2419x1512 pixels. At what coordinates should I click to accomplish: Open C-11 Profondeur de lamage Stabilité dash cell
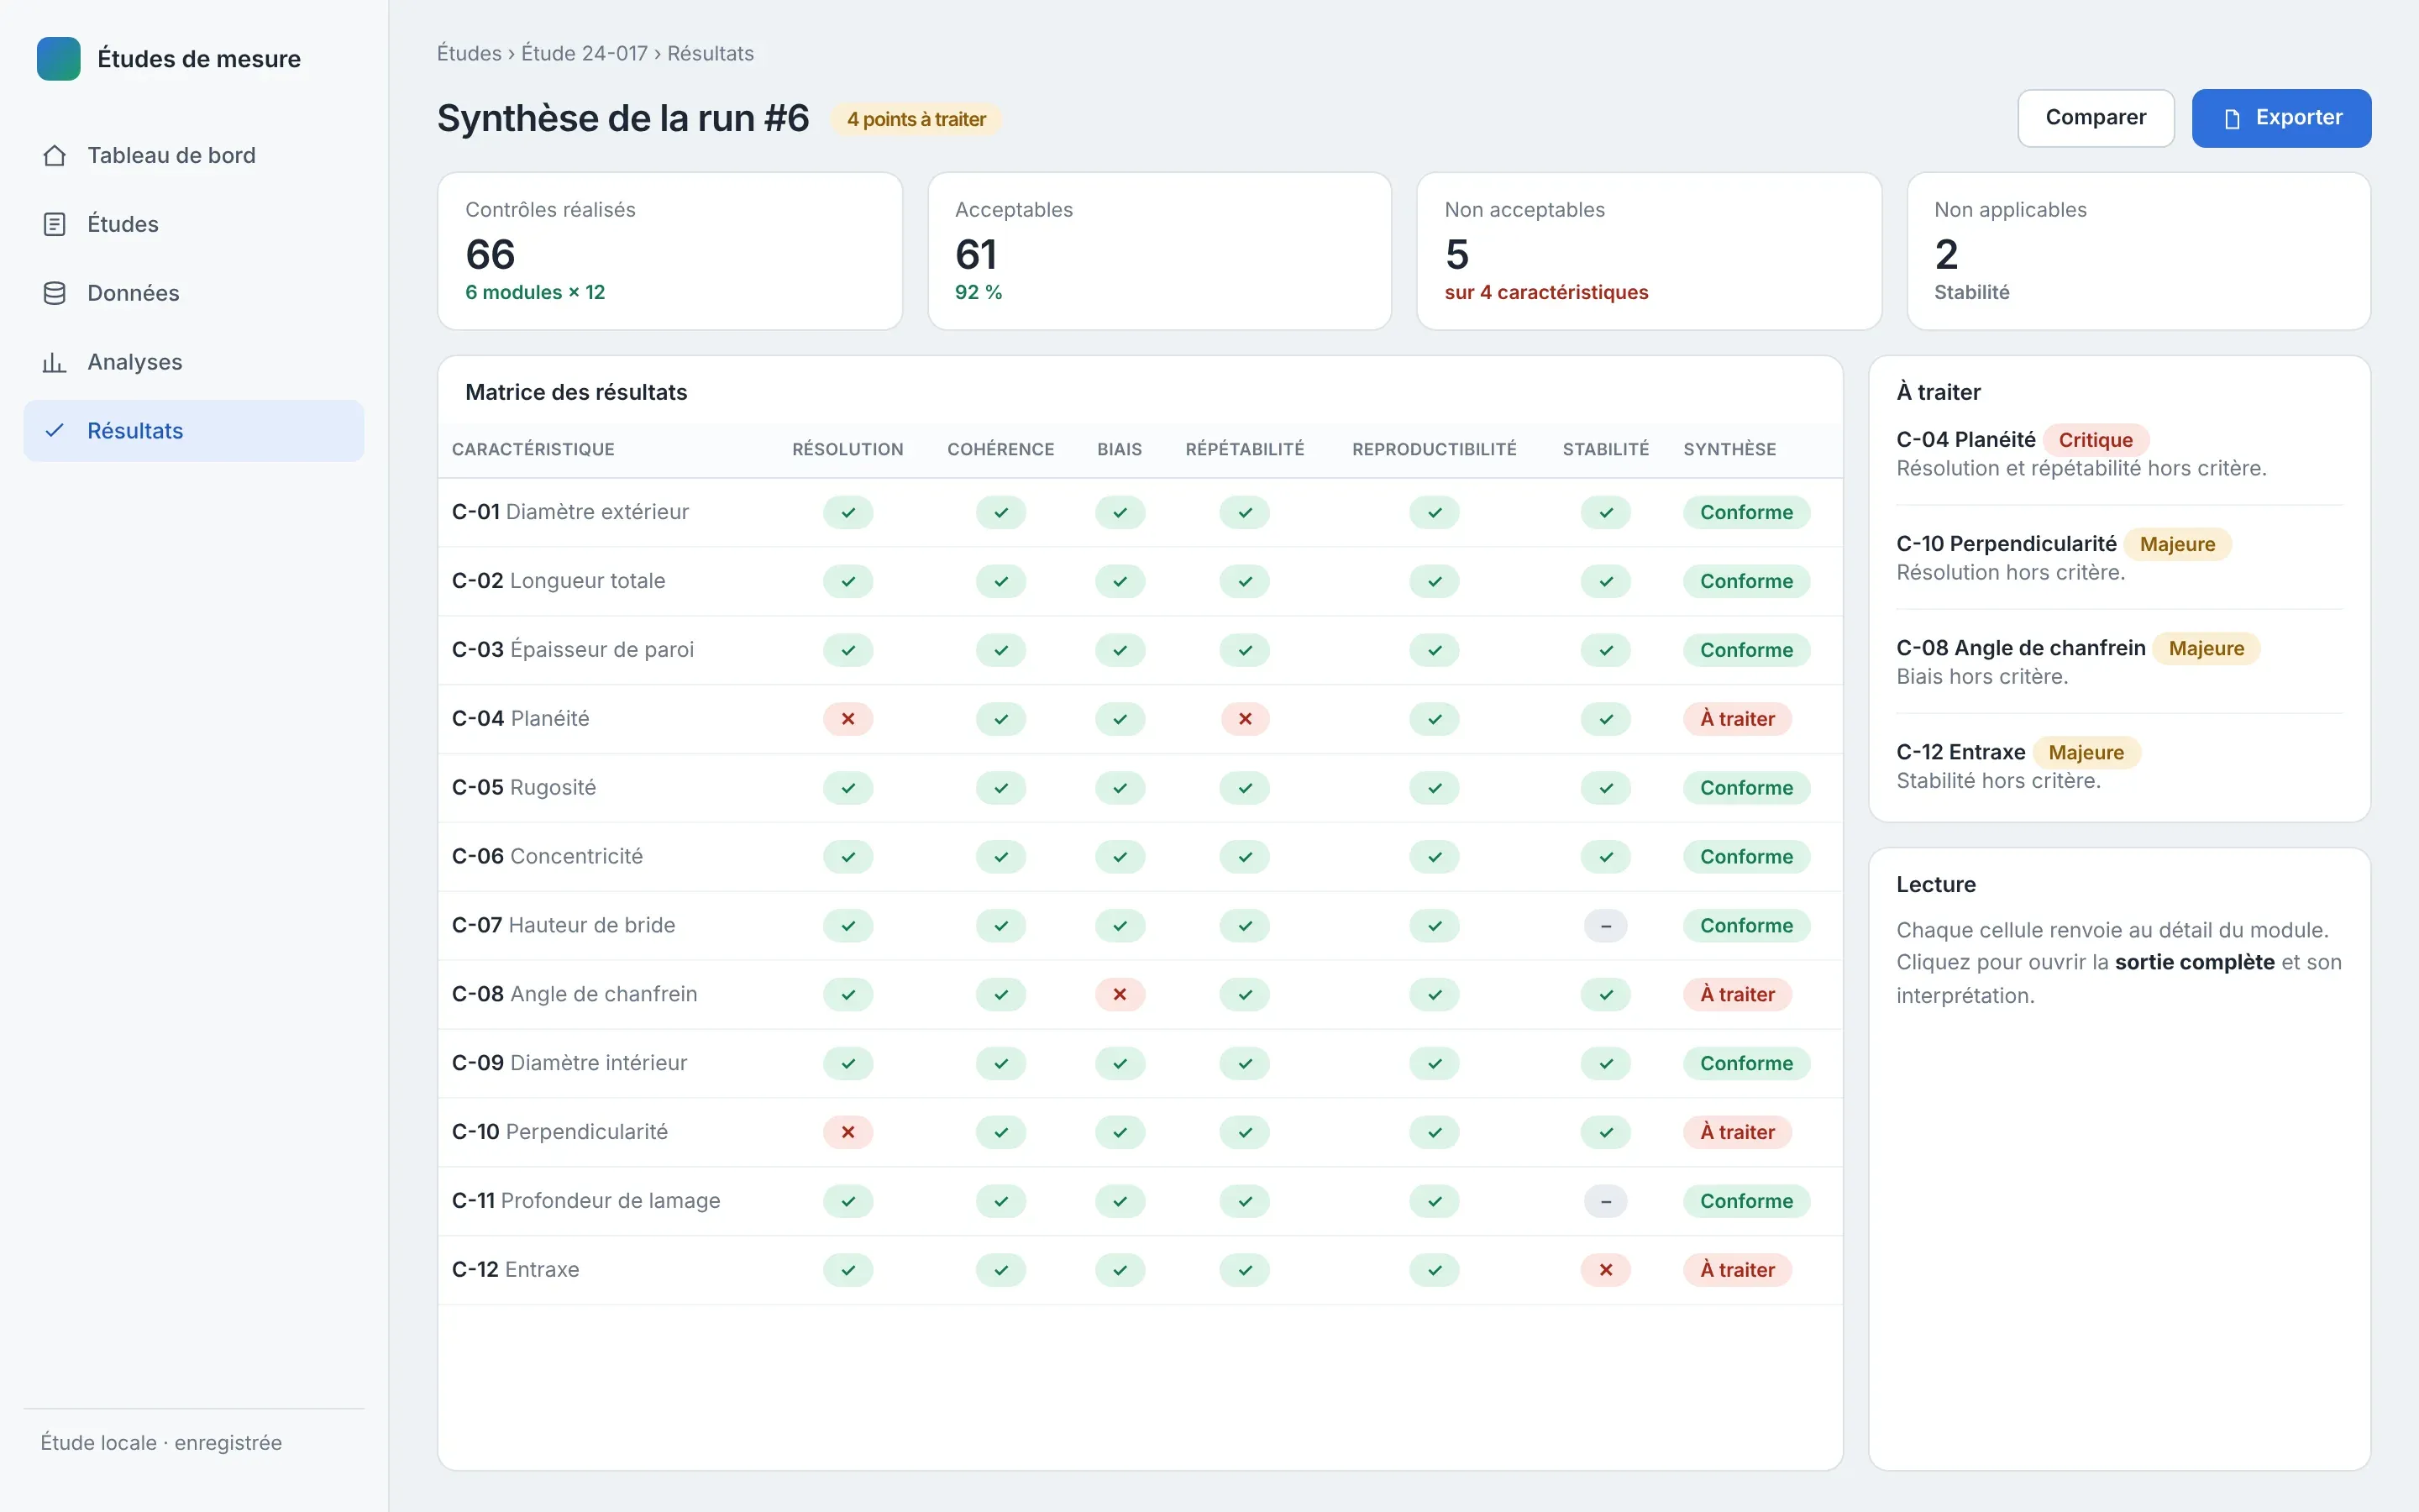pyautogui.click(x=1605, y=1201)
